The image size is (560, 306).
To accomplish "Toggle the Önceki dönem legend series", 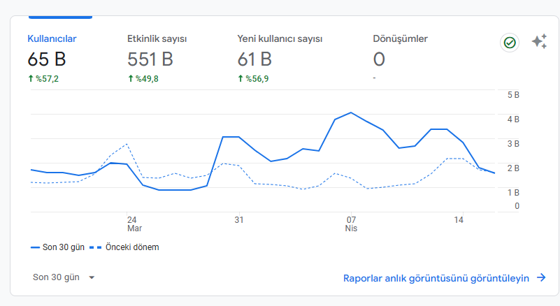I will pyautogui.click(x=124, y=247).
